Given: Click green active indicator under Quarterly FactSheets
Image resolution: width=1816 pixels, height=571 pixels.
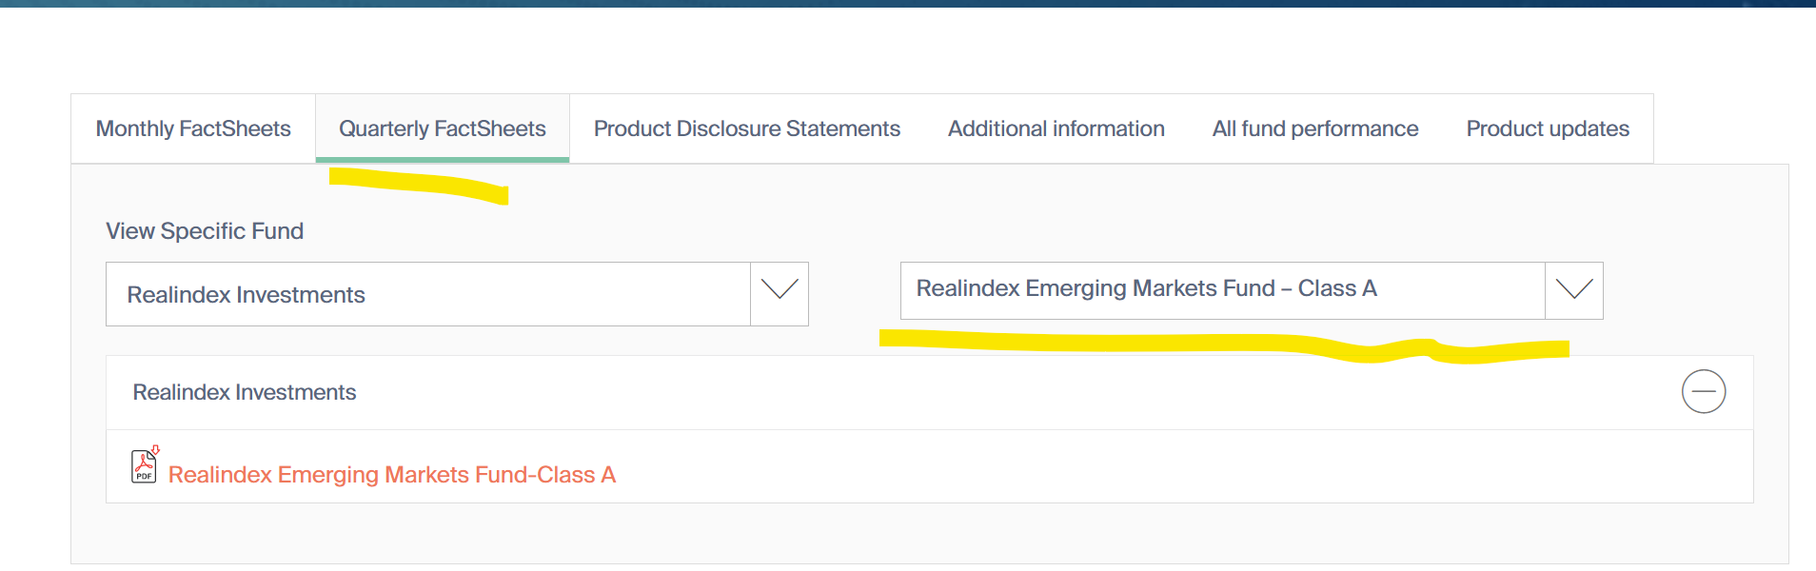Looking at the screenshot, I should tap(442, 160).
